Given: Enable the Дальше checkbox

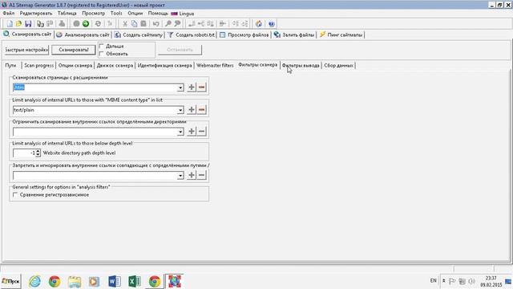Looking at the screenshot, I should (102, 47).
